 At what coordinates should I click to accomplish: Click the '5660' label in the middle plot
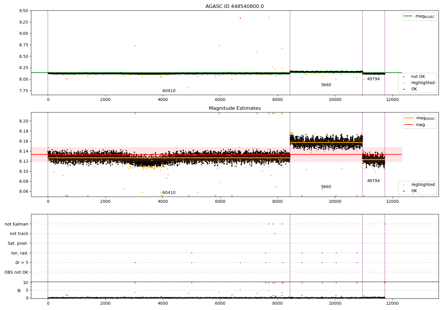pyautogui.click(x=326, y=187)
